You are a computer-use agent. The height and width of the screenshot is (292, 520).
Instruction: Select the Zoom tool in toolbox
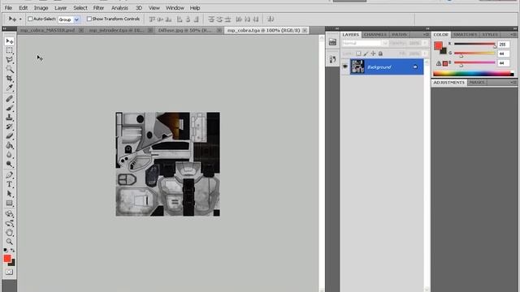click(x=9, y=242)
